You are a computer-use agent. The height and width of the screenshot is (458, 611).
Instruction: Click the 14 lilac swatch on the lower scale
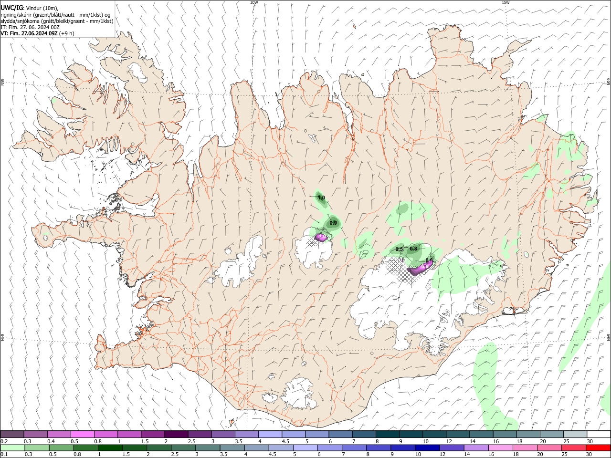coord(477,448)
